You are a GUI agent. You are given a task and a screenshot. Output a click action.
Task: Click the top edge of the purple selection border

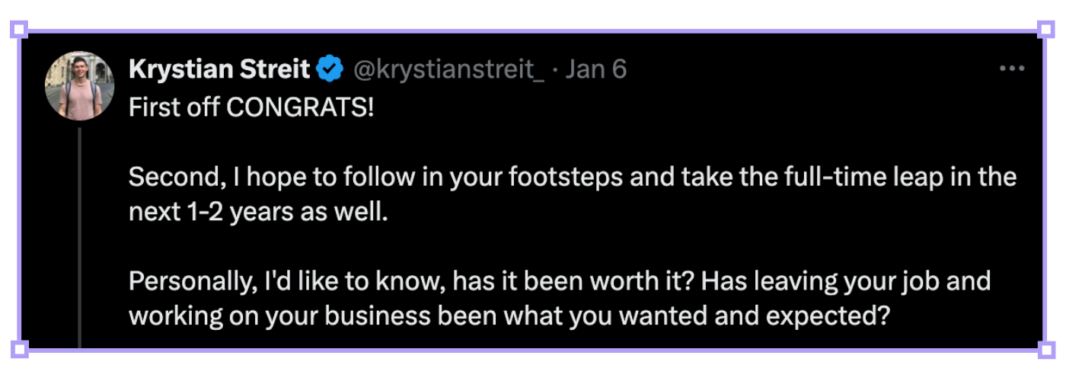pyautogui.click(x=533, y=30)
